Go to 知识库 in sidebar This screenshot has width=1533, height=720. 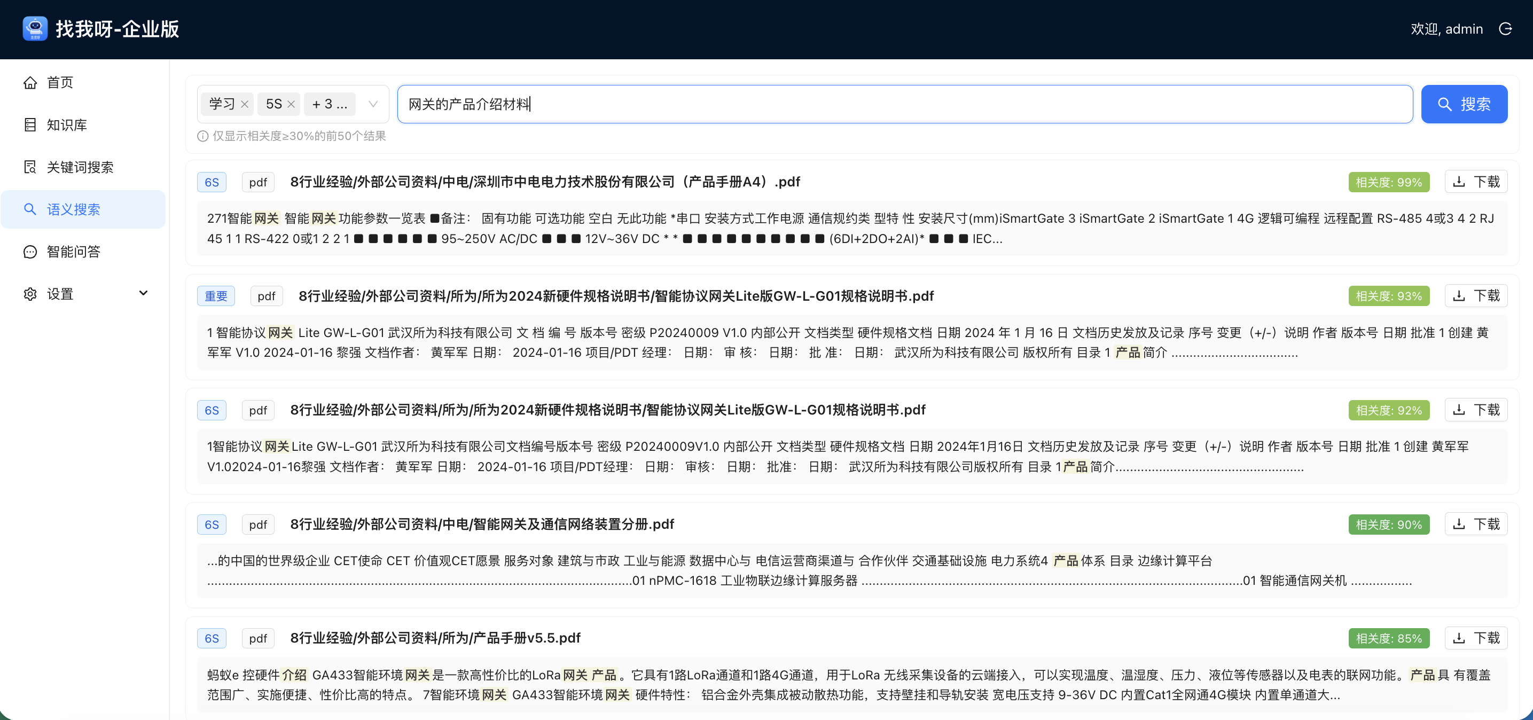point(67,125)
